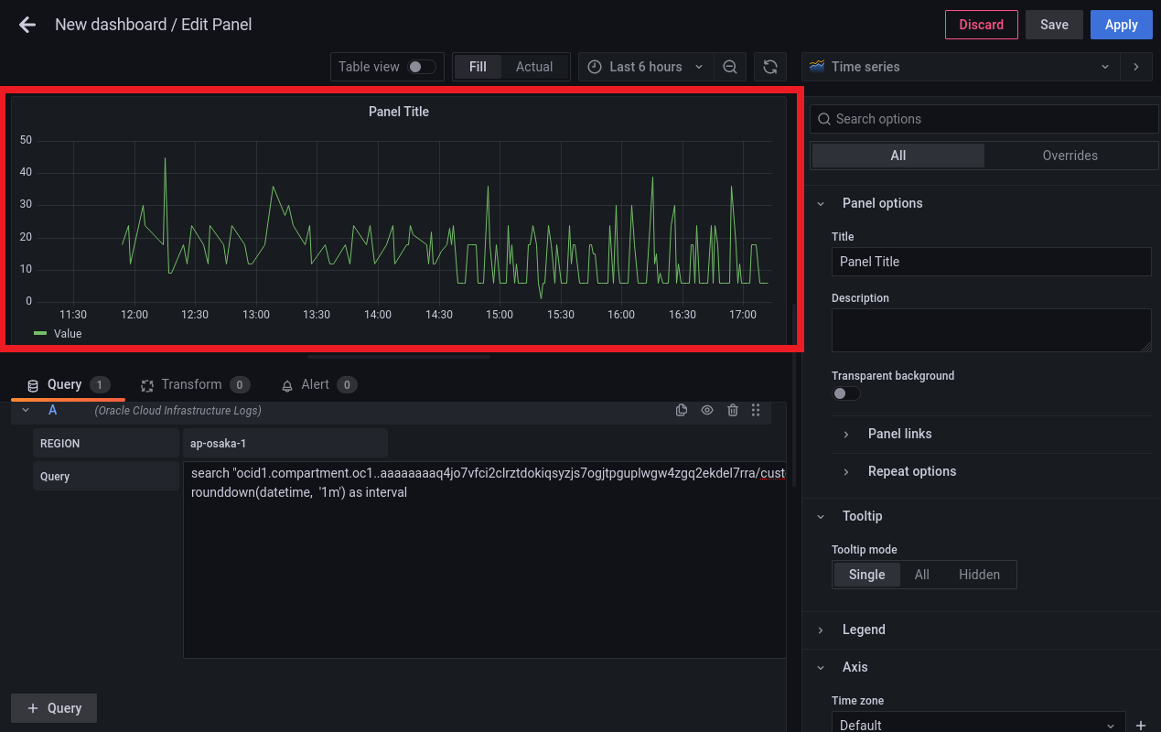Toggle query A visibility with the eye icon
This screenshot has width=1161, height=732.
point(707,411)
